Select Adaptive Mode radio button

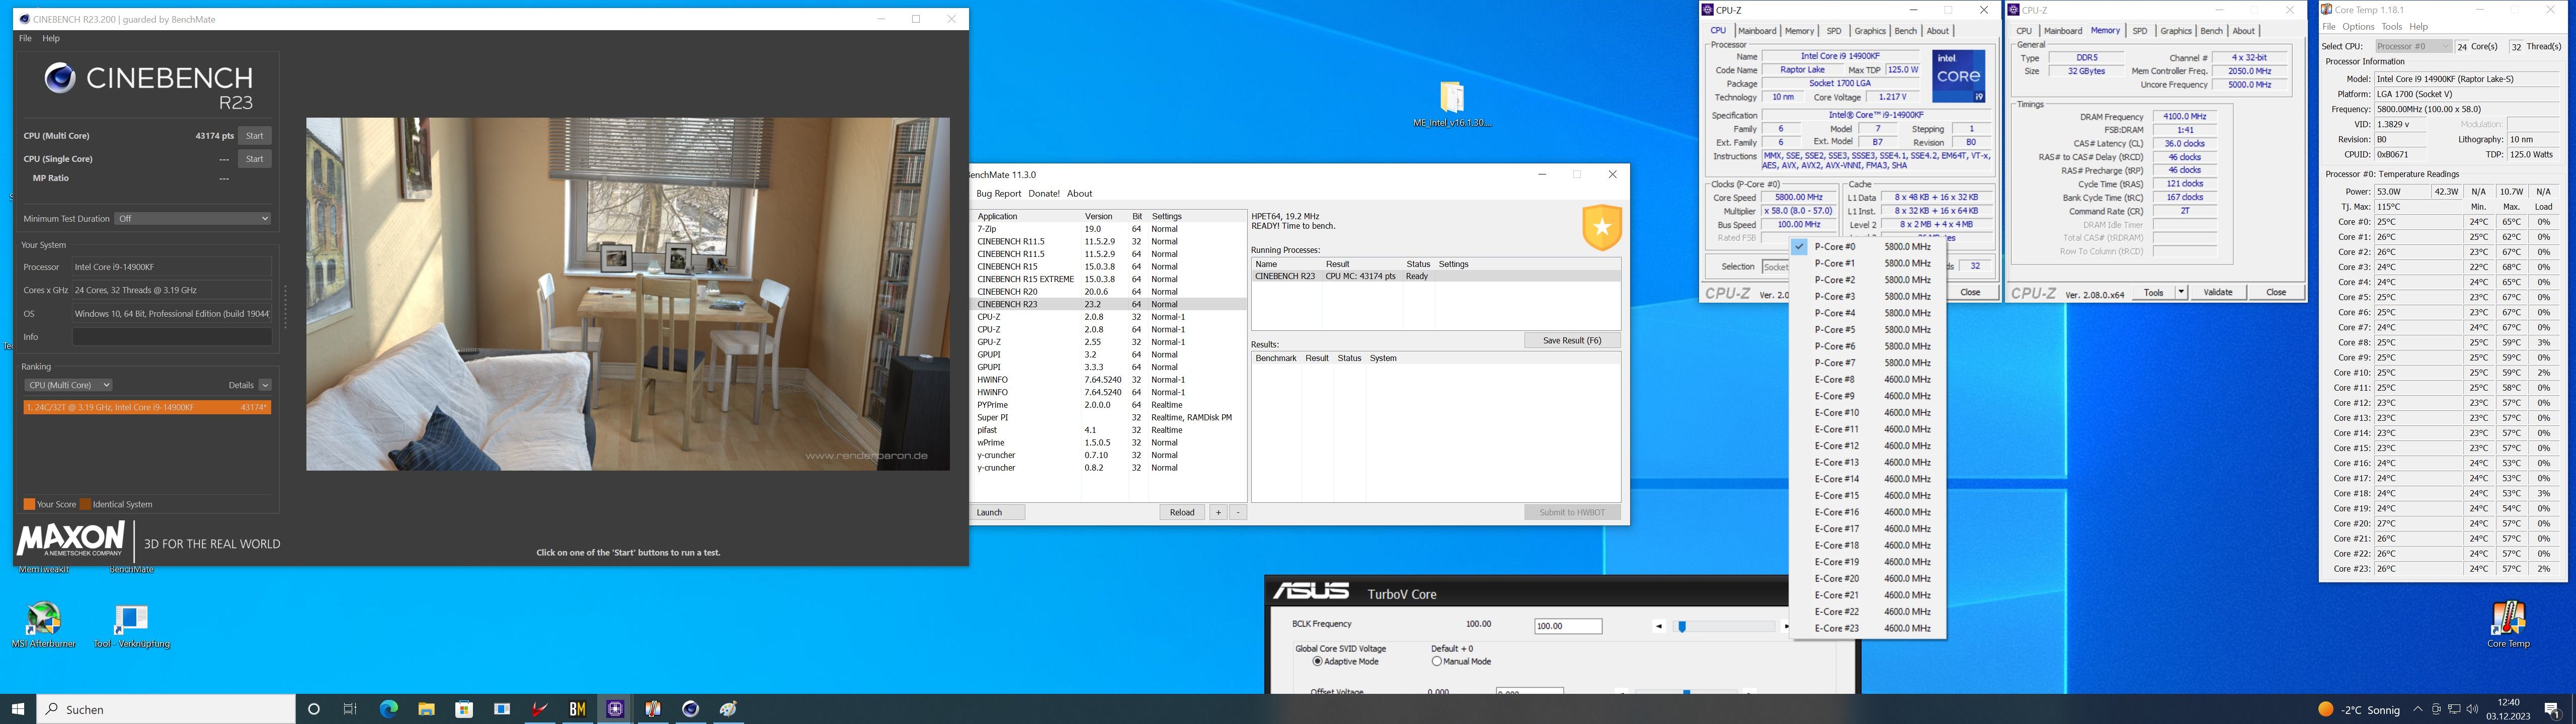pyautogui.click(x=1318, y=661)
